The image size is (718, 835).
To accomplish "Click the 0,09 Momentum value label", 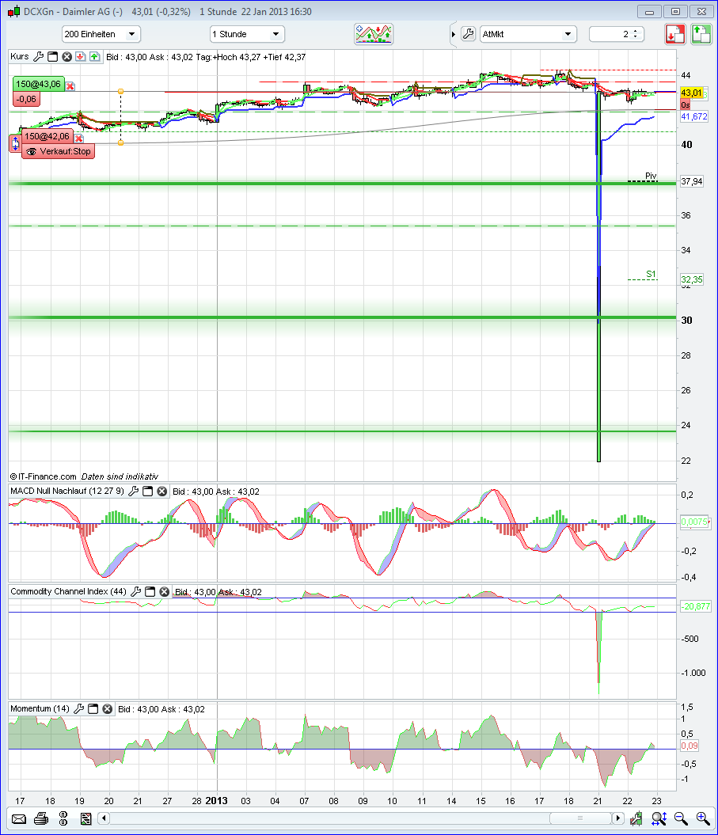I will coord(690,746).
